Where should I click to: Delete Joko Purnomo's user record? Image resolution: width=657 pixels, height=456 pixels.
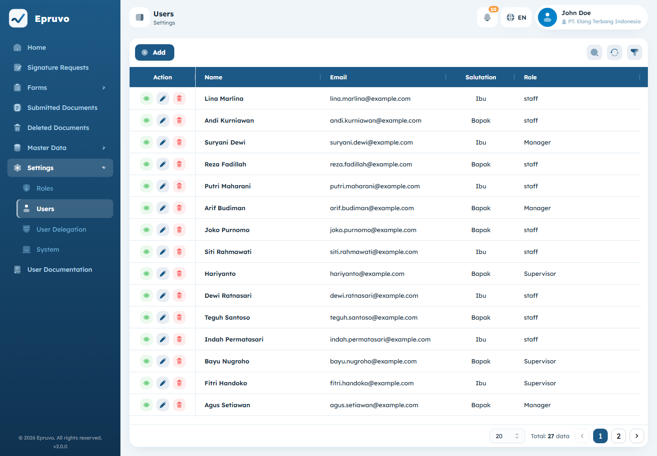[179, 230]
